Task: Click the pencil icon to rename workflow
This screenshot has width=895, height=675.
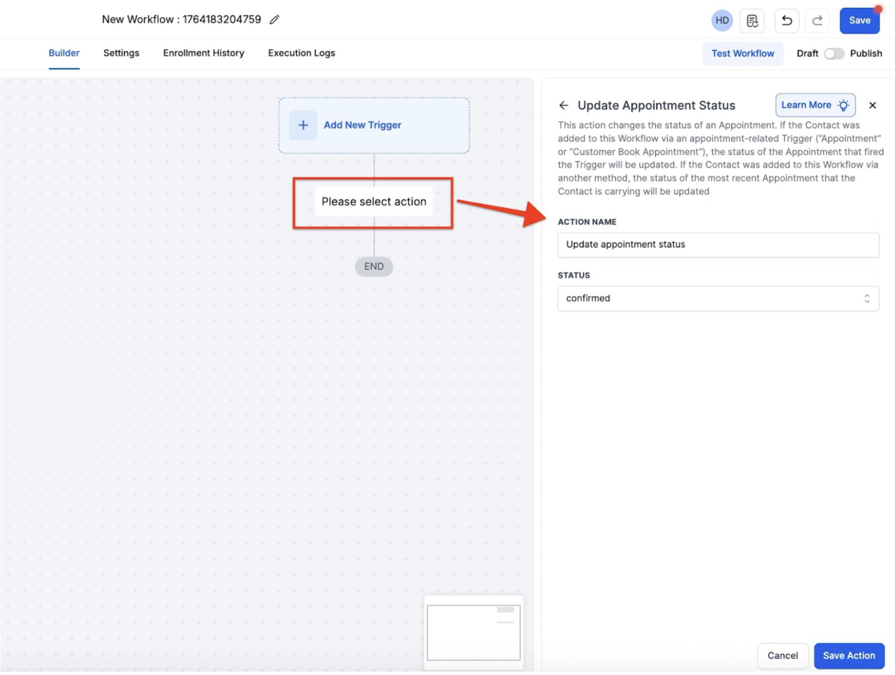Action: pyautogui.click(x=274, y=20)
